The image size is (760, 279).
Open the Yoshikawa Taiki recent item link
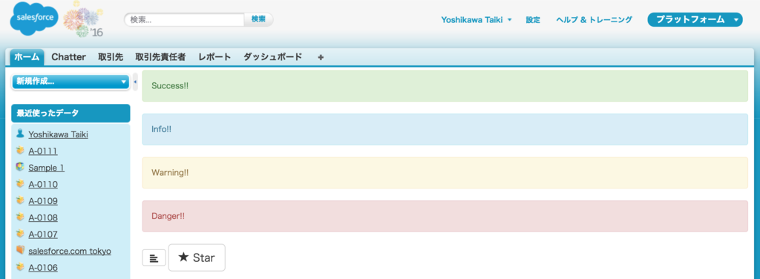(58, 134)
